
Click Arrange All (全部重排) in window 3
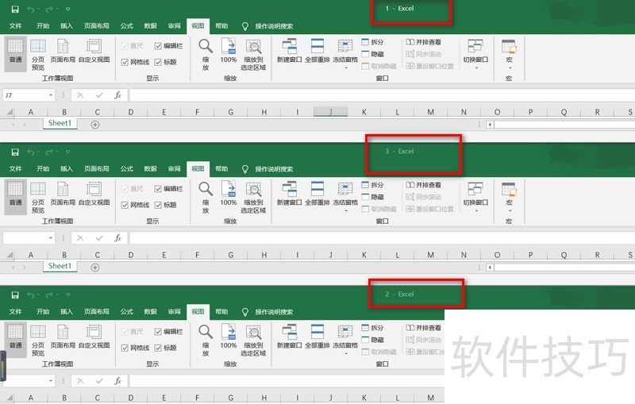coord(317,194)
